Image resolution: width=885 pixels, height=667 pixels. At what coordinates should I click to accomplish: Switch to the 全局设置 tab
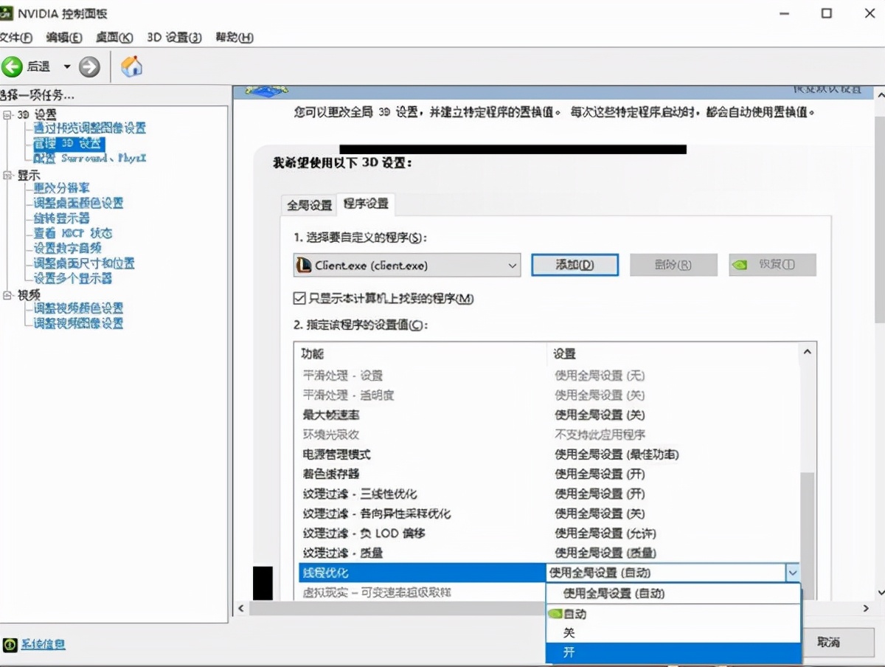coord(308,204)
